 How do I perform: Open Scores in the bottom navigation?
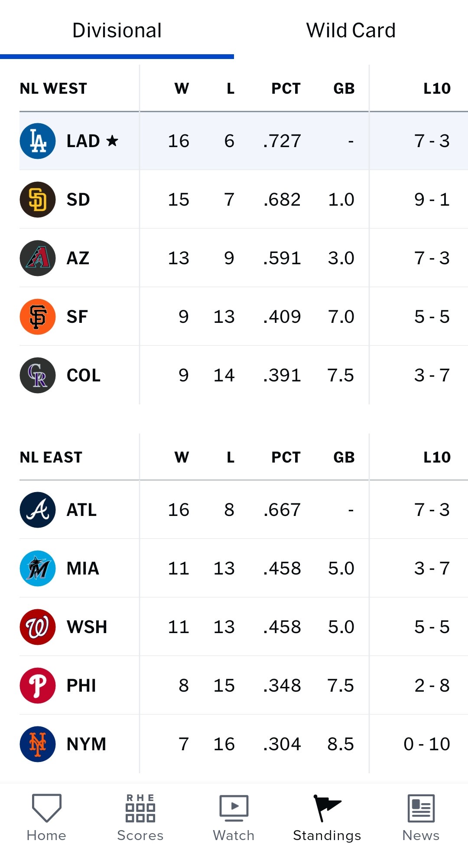tap(140, 817)
